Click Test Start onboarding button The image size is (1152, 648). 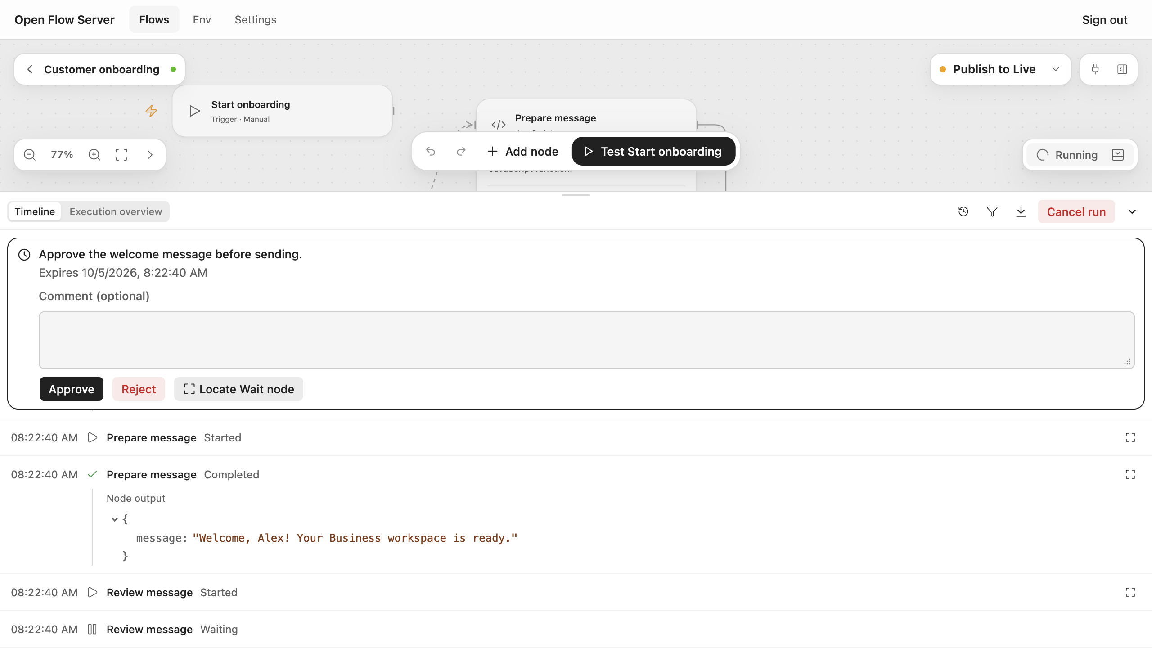653,152
